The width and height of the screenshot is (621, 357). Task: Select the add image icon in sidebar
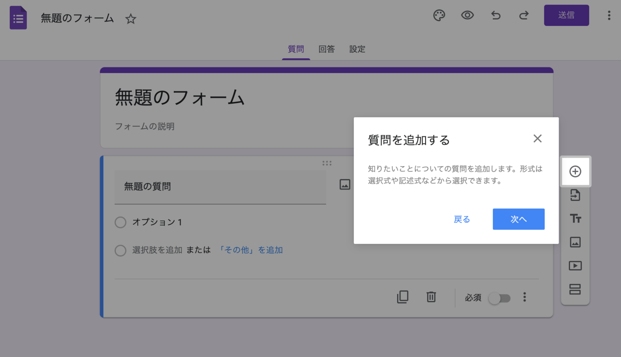tap(575, 242)
